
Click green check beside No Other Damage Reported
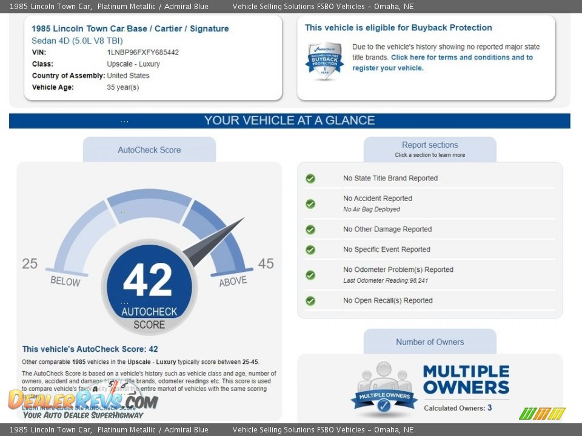coord(310,230)
